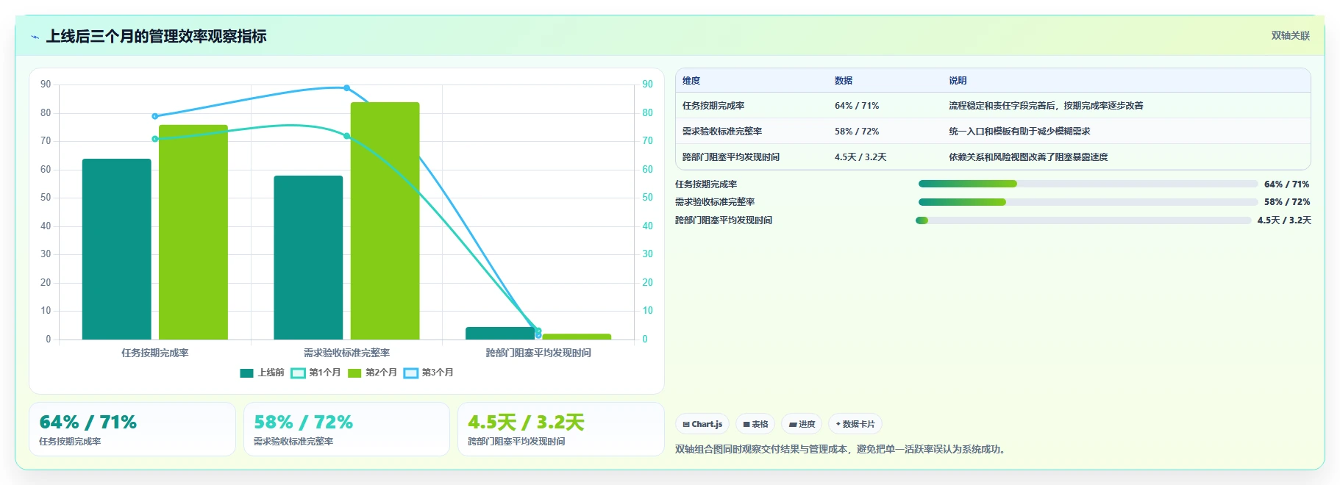Click the 跨部门阻塞平均发现时间 x-axis label
The height and width of the screenshot is (485, 1340).
pos(538,353)
